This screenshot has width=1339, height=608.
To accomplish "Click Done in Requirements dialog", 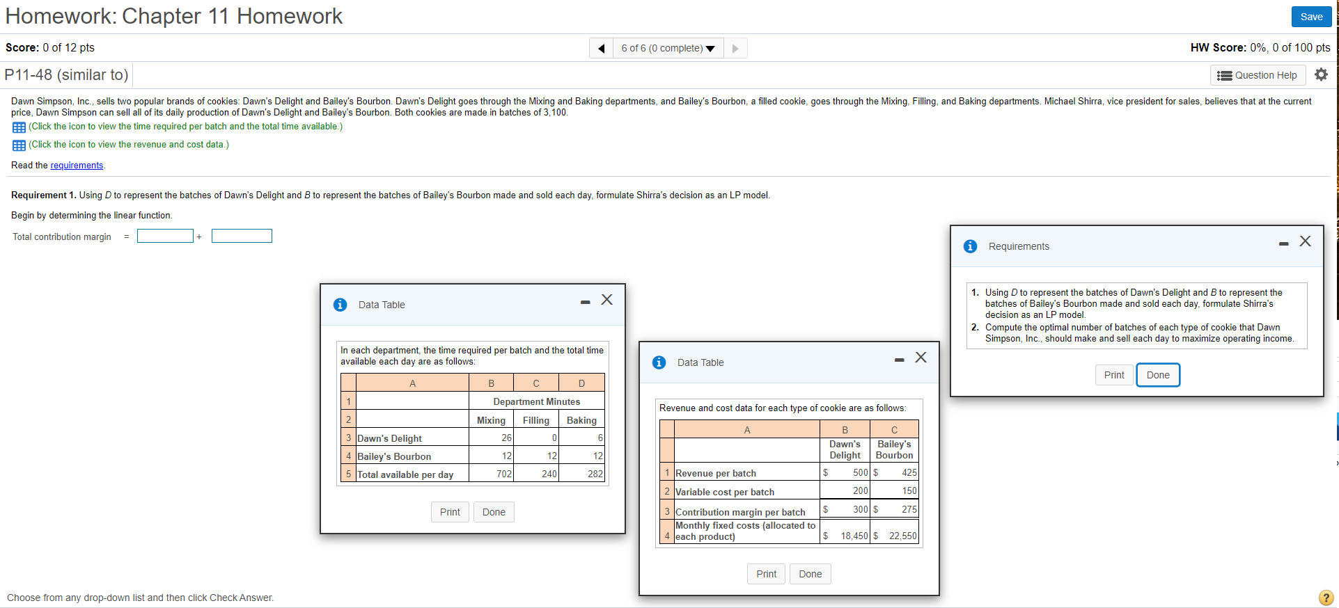I will [1158, 375].
